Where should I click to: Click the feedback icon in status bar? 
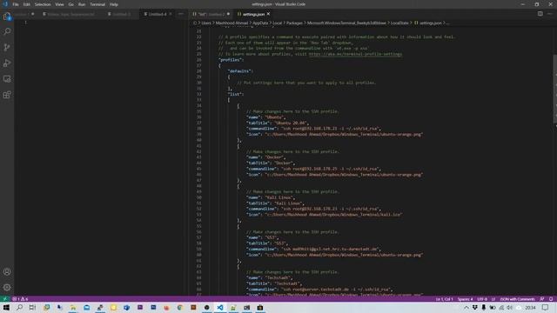click(x=541, y=299)
